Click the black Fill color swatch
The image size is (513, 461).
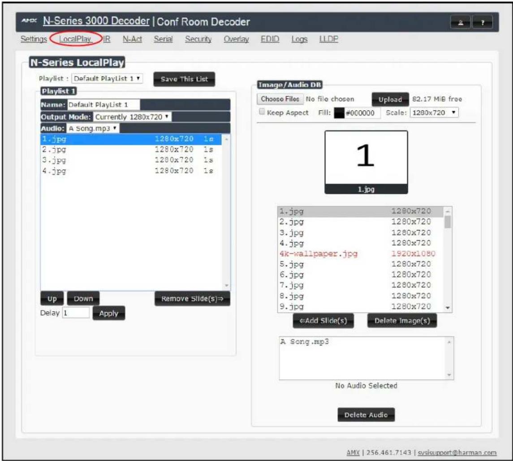click(339, 113)
